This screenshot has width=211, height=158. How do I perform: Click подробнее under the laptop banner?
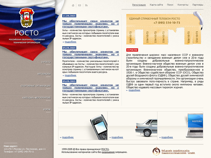click(167, 137)
